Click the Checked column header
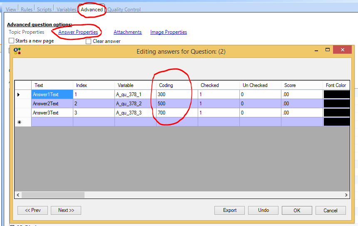Screen dimensions: 358x226 (219, 85)
